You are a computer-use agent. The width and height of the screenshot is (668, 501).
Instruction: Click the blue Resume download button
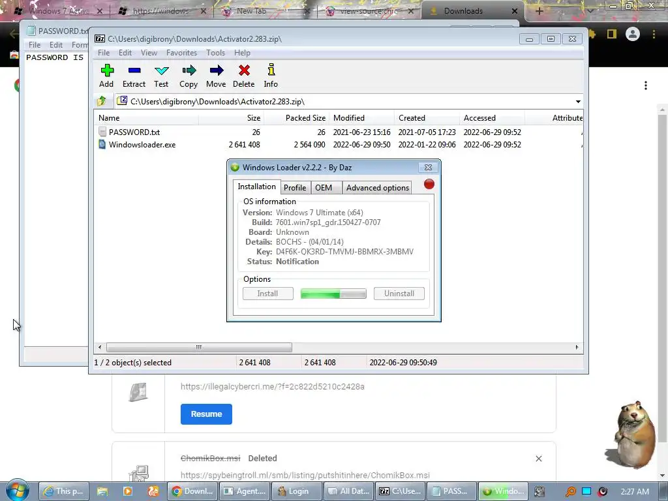206,414
